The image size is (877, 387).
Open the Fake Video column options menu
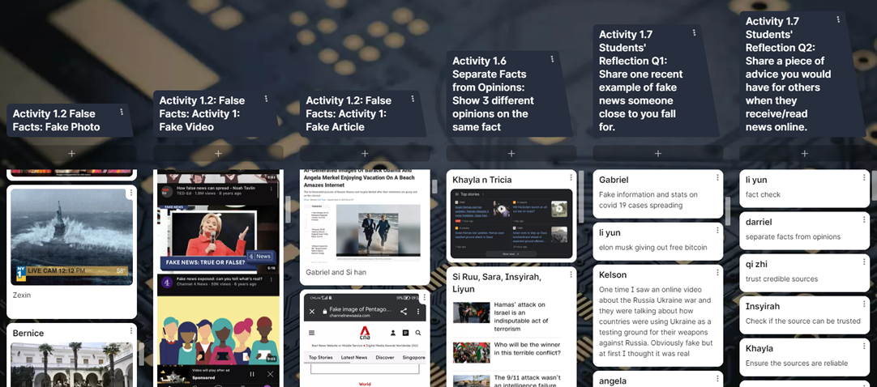pyautogui.click(x=266, y=99)
